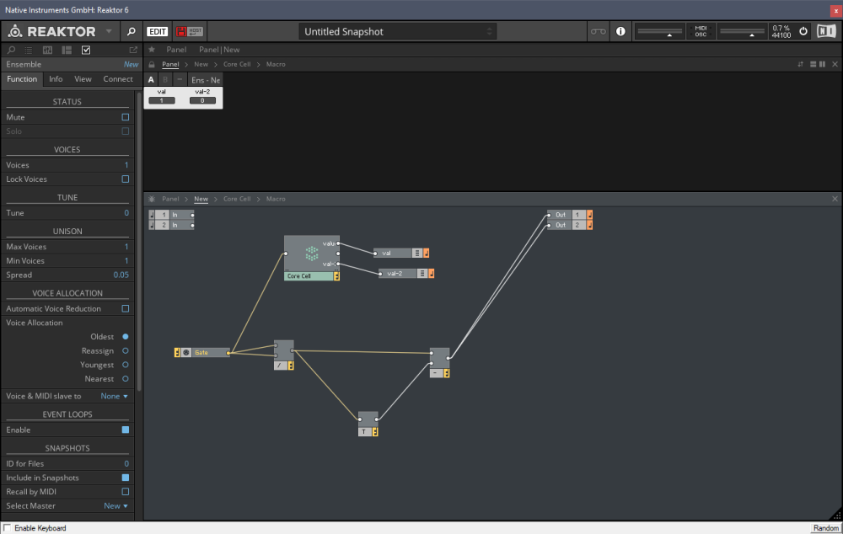Click the snapshot up/down stepper arrows
Screen dimensions: 843x534
[489, 32]
